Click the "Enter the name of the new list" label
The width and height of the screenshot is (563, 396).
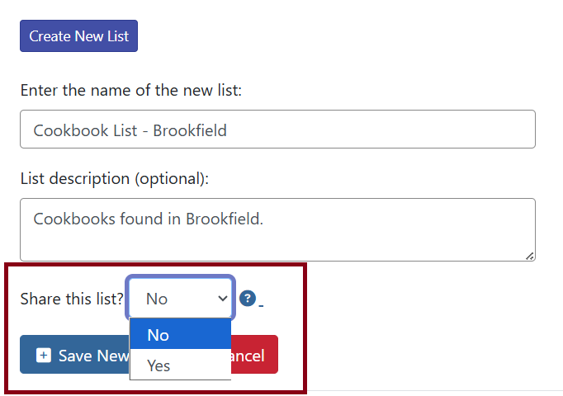point(130,90)
